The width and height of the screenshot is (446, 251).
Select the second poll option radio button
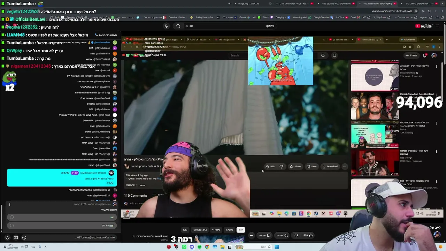(x=12, y=225)
